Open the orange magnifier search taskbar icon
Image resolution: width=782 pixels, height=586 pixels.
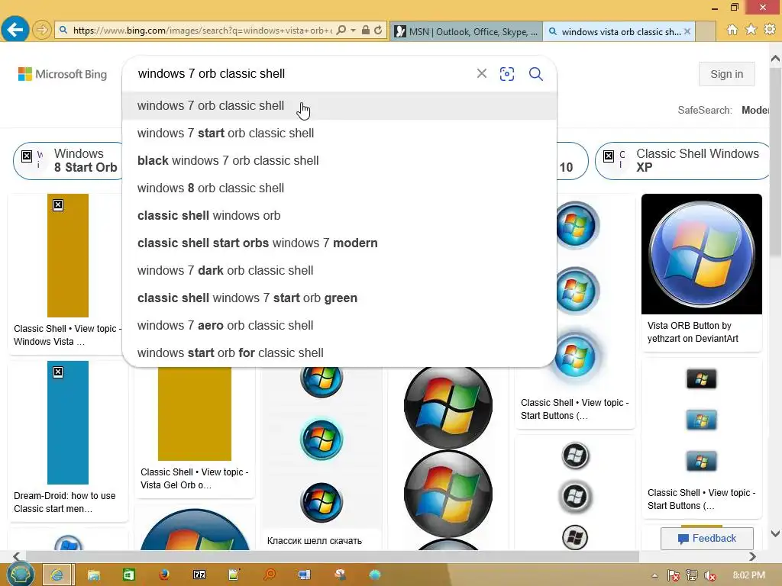270,575
